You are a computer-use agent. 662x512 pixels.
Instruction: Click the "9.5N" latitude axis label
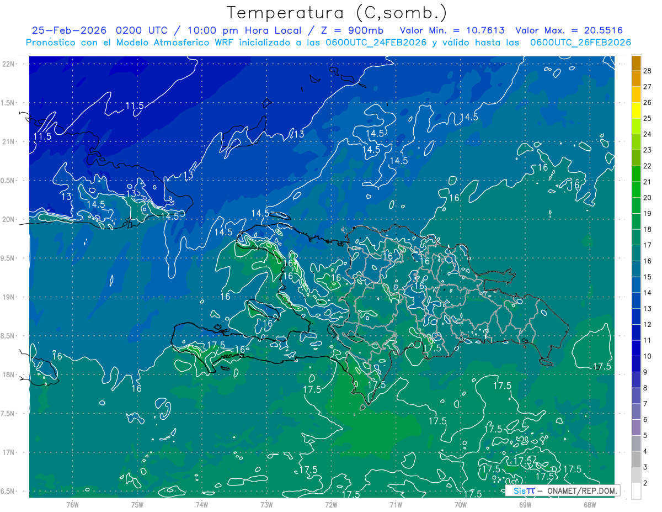pos(8,258)
